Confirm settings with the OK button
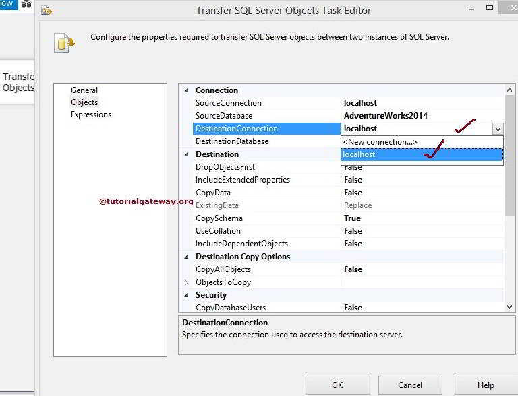This screenshot has height=396, width=518. coord(338,385)
